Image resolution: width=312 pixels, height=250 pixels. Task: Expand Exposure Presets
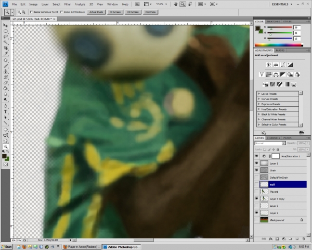pos(258,104)
